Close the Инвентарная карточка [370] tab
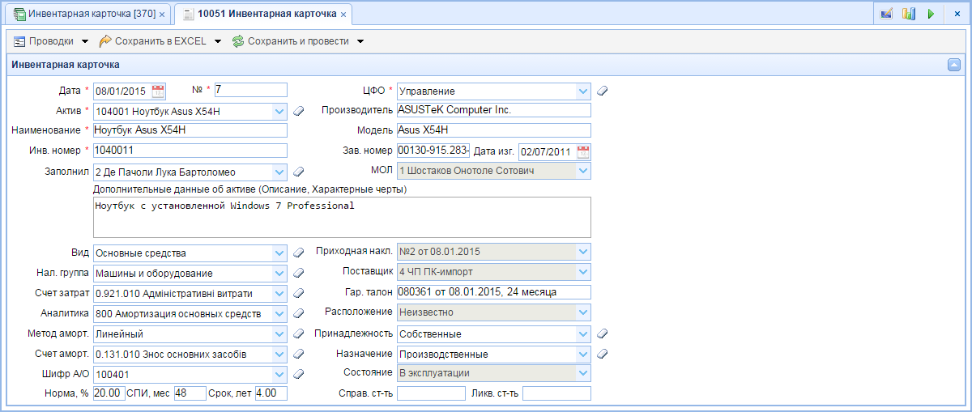This screenshot has height=412, width=972. click(x=163, y=15)
